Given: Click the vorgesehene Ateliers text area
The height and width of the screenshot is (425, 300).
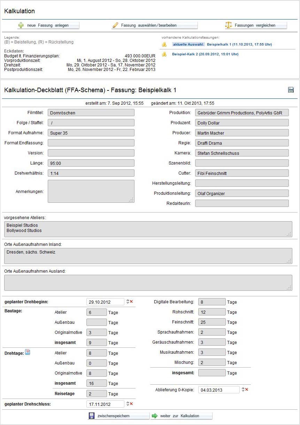Looking at the screenshot, I should [x=148, y=229].
